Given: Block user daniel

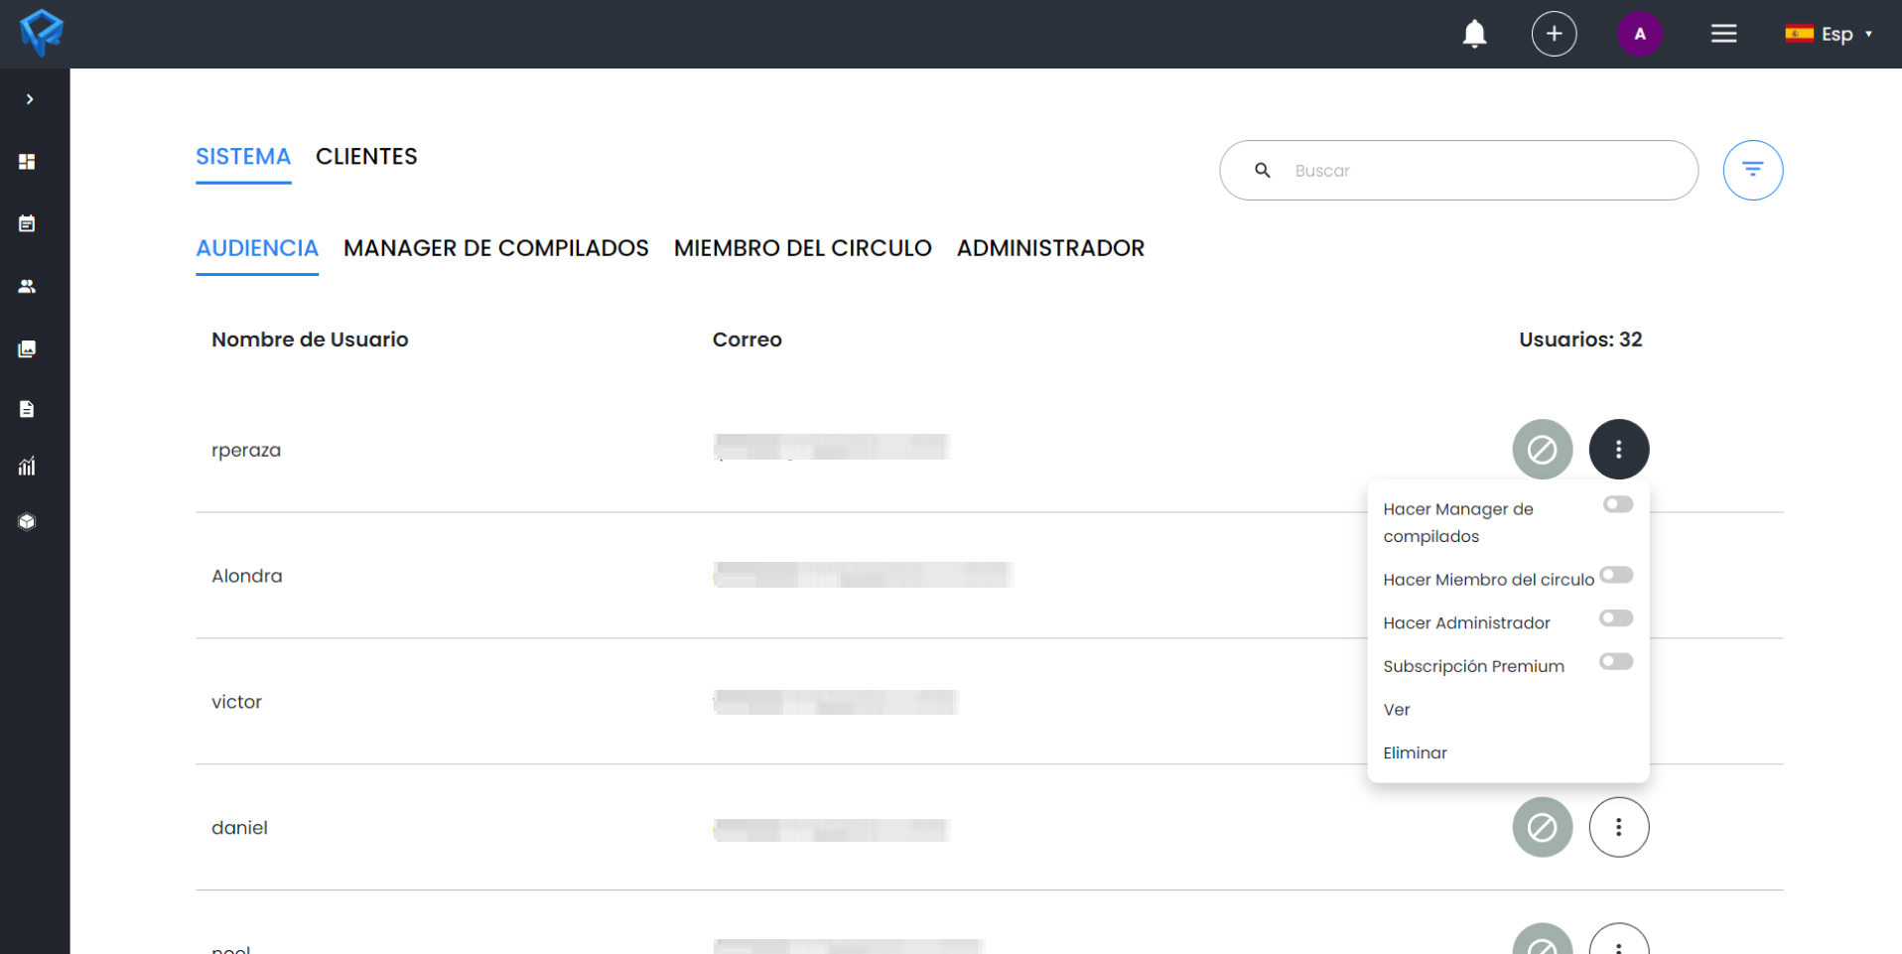Looking at the screenshot, I should [1542, 827].
